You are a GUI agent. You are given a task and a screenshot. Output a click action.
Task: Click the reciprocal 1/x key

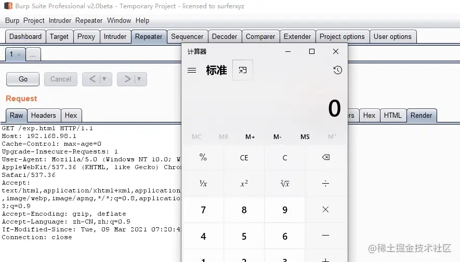pos(203,184)
